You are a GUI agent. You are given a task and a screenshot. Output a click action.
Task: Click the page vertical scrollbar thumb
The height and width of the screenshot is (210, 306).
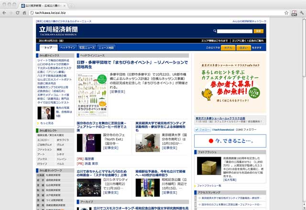[x=304, y=48]
